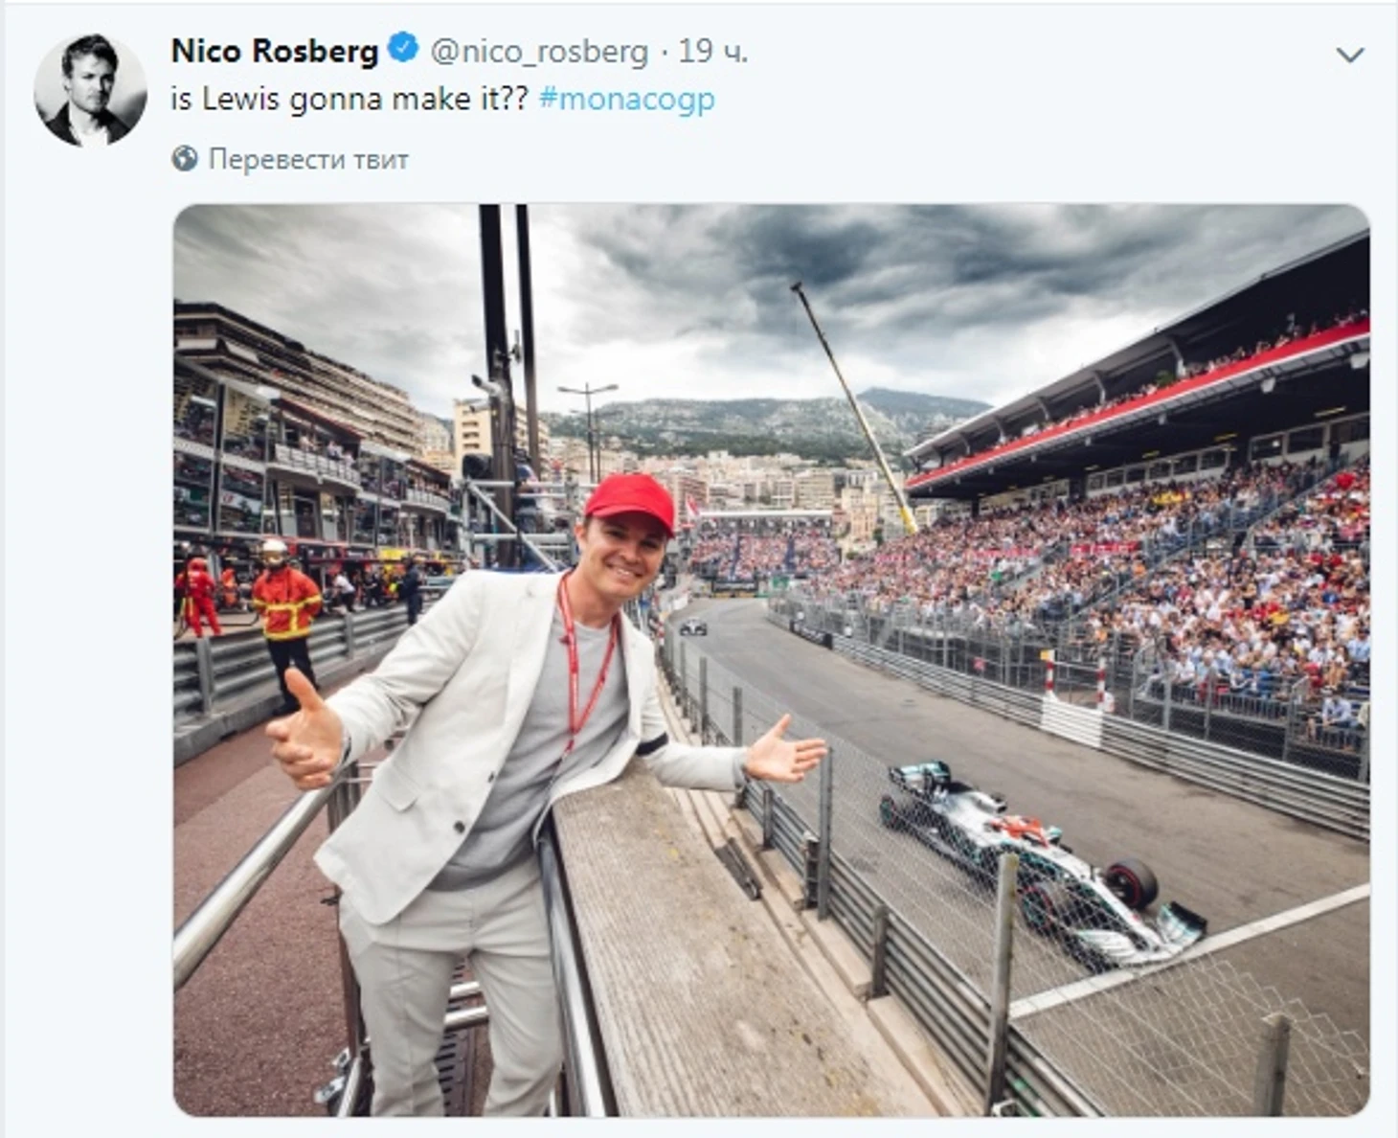Open the #monacogp hashtag

click(627, 99)
